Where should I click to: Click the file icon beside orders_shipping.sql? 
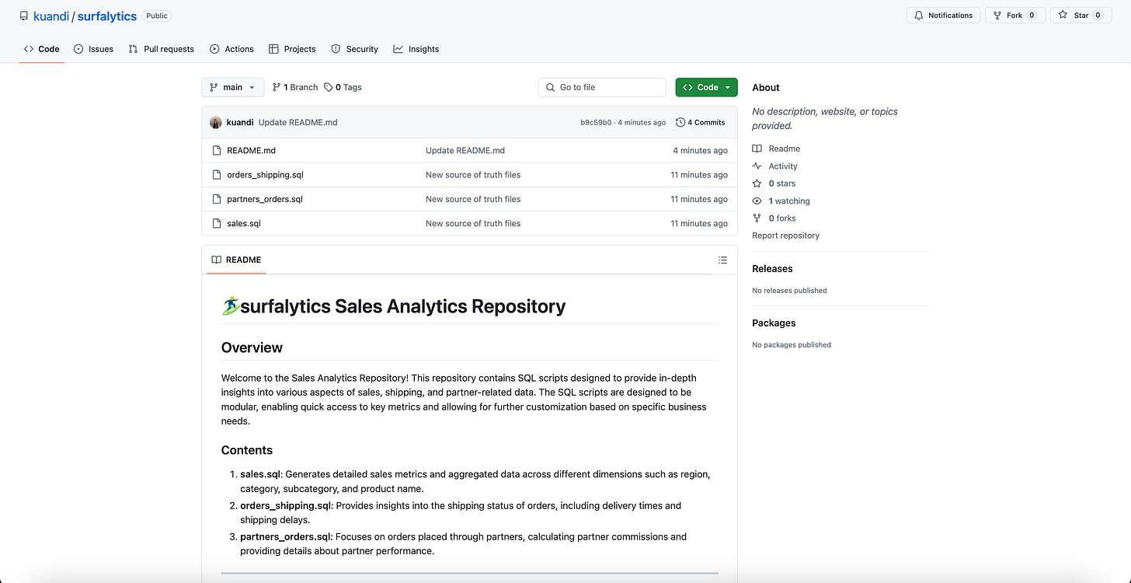[217, 175]
